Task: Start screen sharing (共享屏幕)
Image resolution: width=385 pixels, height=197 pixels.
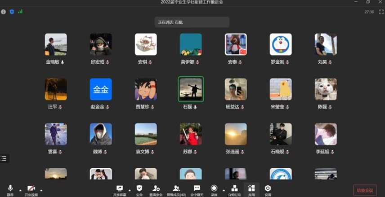Action: [x=120, y=189]
